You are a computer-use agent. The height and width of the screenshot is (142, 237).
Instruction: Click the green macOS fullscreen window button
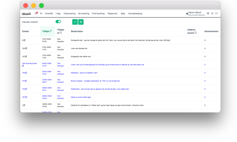tap(41, 6)
